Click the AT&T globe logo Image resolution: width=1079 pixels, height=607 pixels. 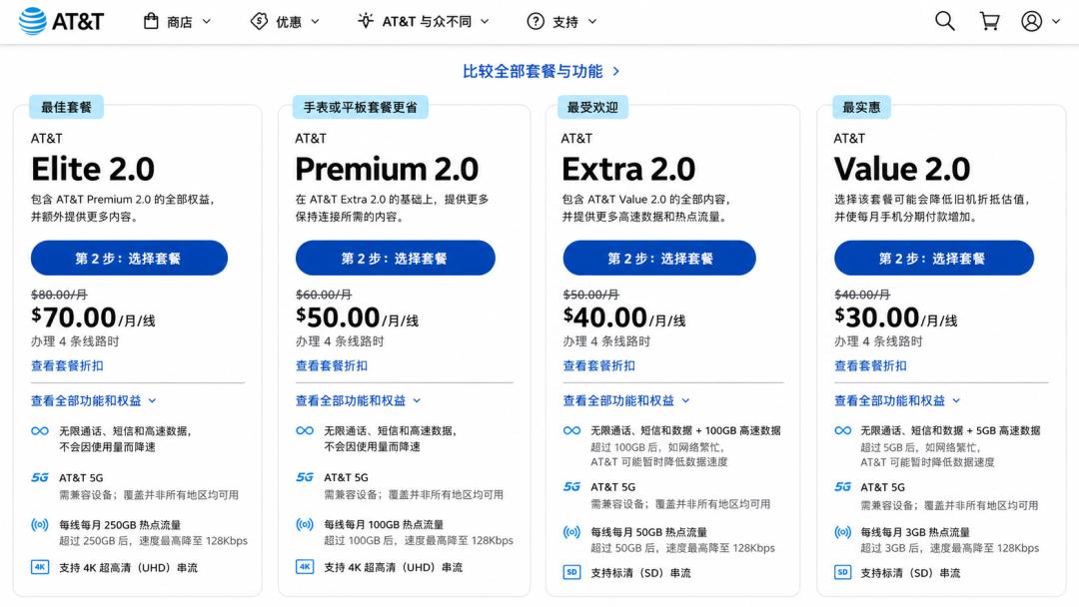[32, 21]
